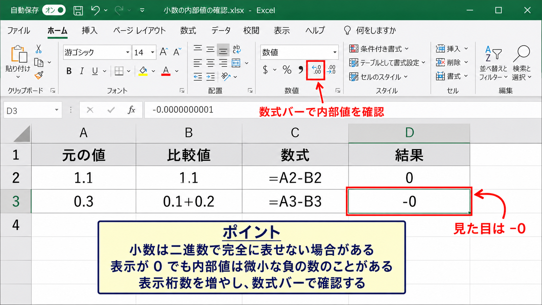Toggle Italic formatting
Viewport: 542px width, 305px height.
coord(82,71)
